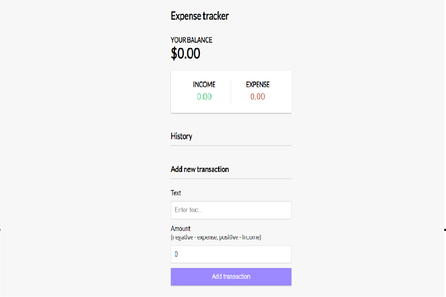Click the 'Add new transaction' heading
446x297 pixels.
tap(200, 169)
